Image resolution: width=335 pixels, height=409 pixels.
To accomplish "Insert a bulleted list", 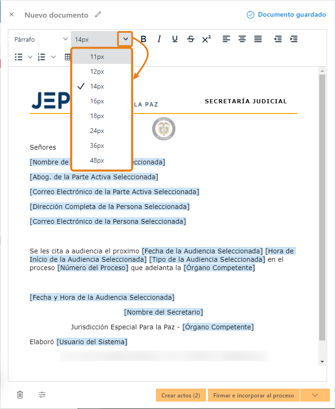I will [19, 57].
